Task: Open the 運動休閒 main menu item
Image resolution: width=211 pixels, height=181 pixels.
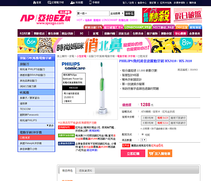Action: [166, 33]
